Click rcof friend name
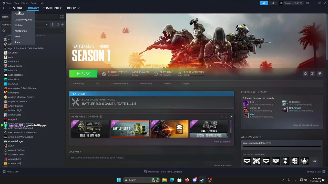 coord(252,114)
